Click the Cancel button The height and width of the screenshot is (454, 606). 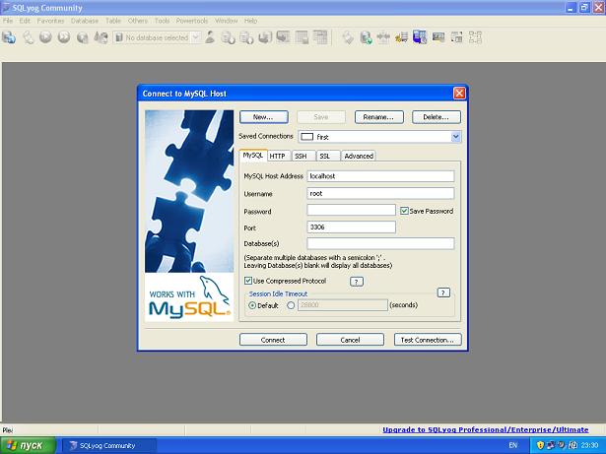click(350, 340)
